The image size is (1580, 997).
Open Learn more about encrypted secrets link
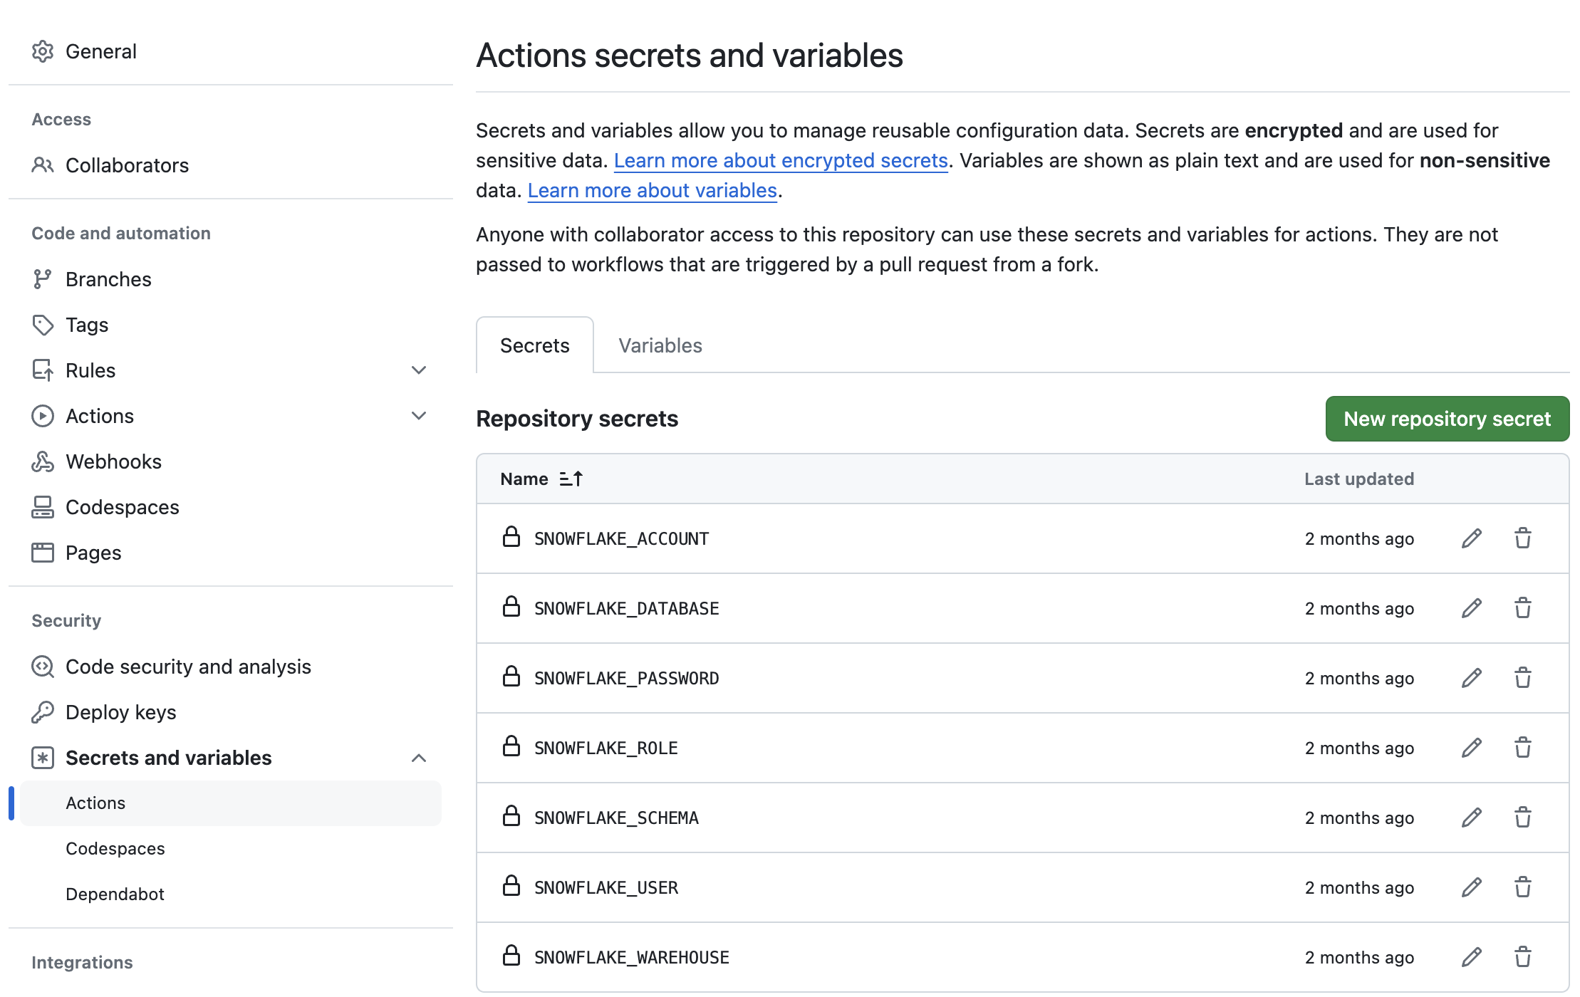click(781, 161)
